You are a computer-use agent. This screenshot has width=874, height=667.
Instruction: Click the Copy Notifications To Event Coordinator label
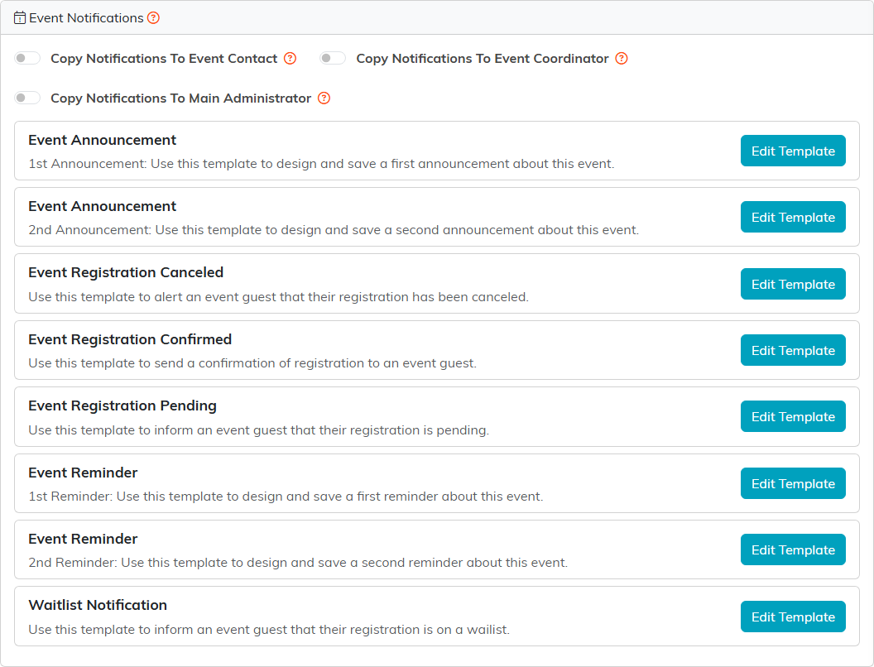[483, 59]
